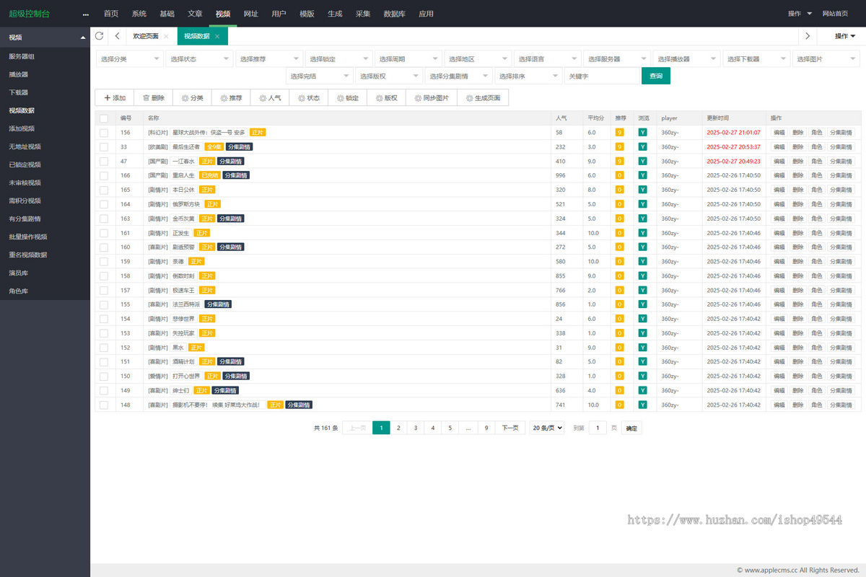The image size is (866, 577).
Task: Tick the checkbox for row 161 正发生
Action: point(104,233)
